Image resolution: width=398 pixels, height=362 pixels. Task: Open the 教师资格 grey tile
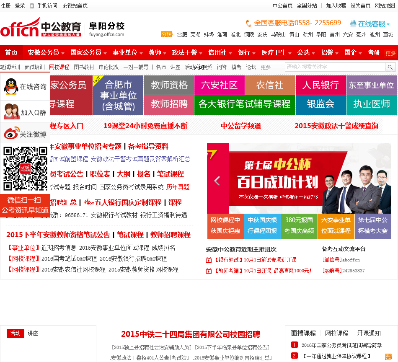point(169,85)
